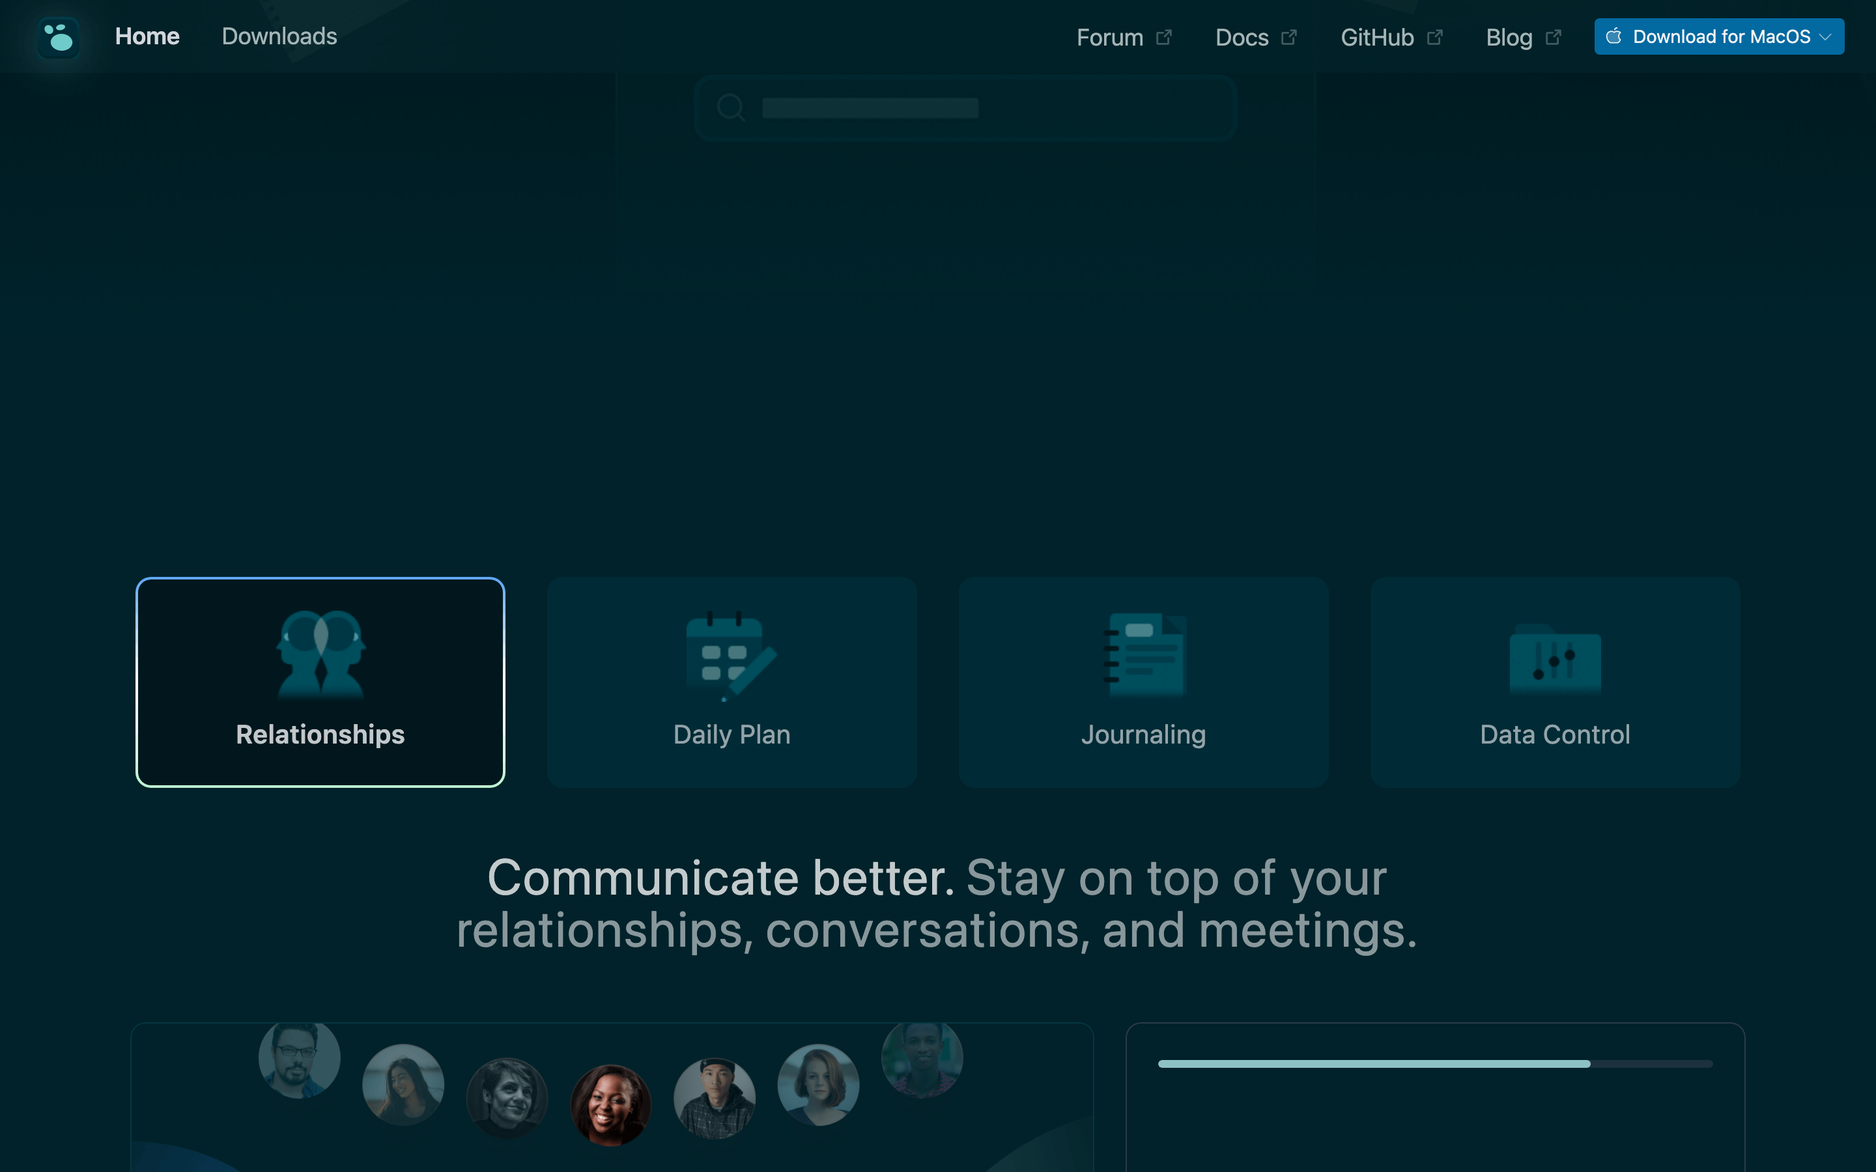Image resolution: width=1876 pixels, height=1172 pixels.
Task: Click the search magnifier icon
Action: point(730,107)
